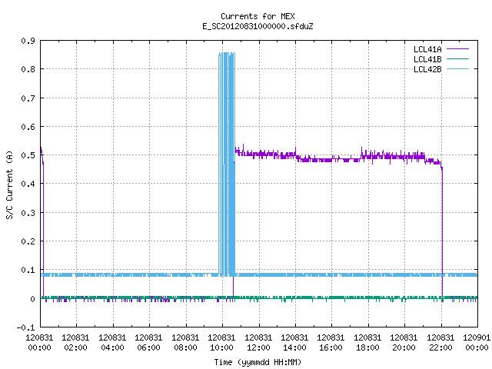Screen dimensions: 492x369
Task: Click the x-axis tick 120831 08:00
Action: pyautogui.click(x=185, y=342)
